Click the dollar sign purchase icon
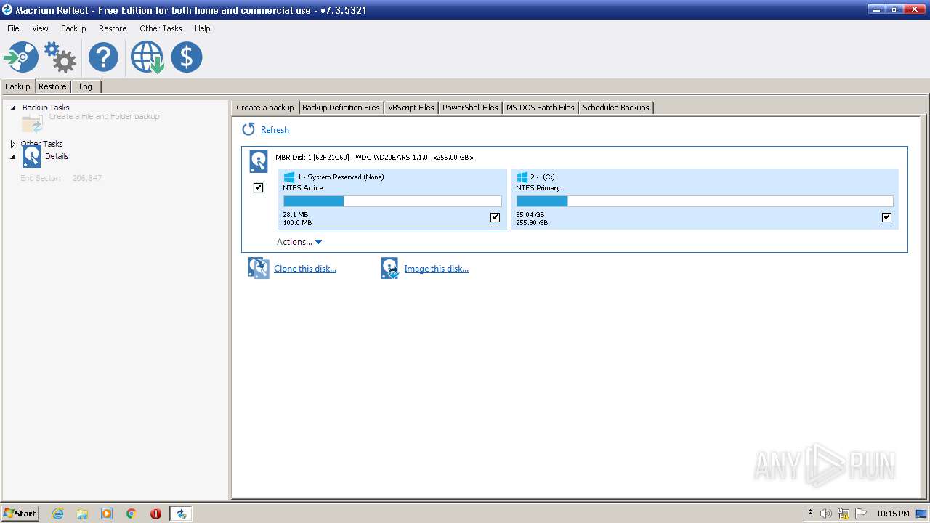The width and height of the screenshot is (930, 523). click(x=187, y=57)
